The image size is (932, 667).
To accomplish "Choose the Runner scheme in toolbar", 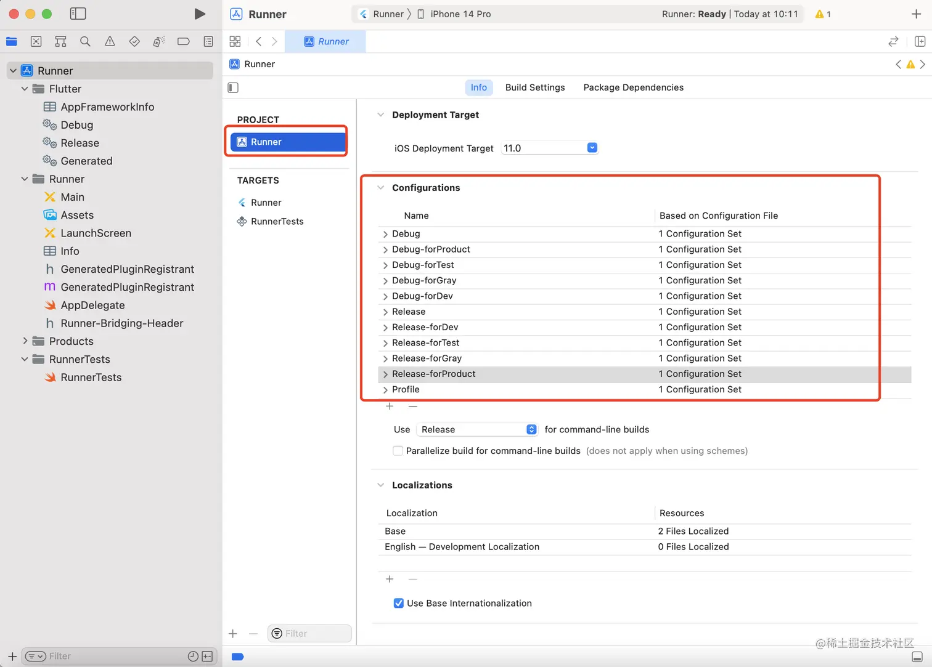I will (x=382, y=14).
